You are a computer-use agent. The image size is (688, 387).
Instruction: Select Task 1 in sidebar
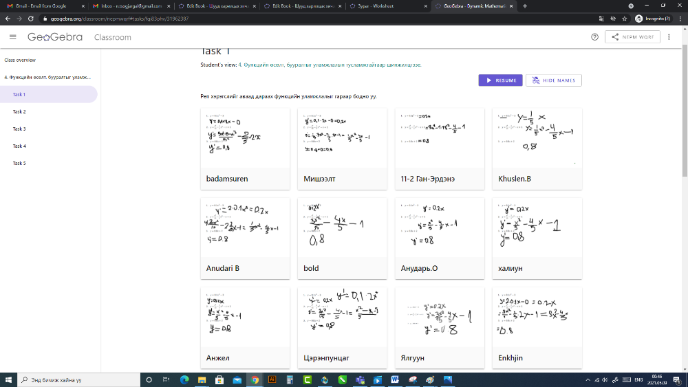[x=48, y=94]
